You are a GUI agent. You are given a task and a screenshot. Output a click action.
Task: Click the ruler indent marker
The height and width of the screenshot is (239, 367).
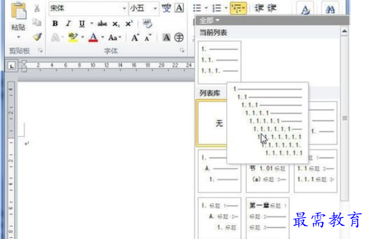pyautogui.click(x=24, y=66)
